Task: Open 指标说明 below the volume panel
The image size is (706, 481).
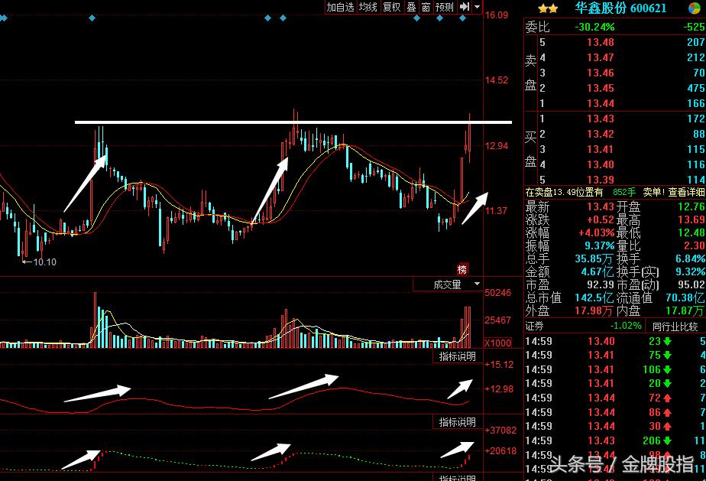Action: tap(457, 356)
